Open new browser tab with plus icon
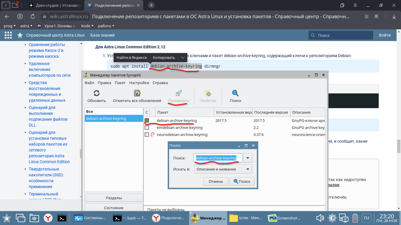Image resolution: width=401 pixels, height=225 pixels. (151, 5)
